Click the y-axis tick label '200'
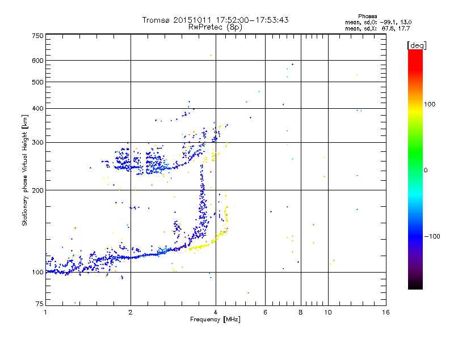The width and height of the screenshot is (454, 340). 37,190
